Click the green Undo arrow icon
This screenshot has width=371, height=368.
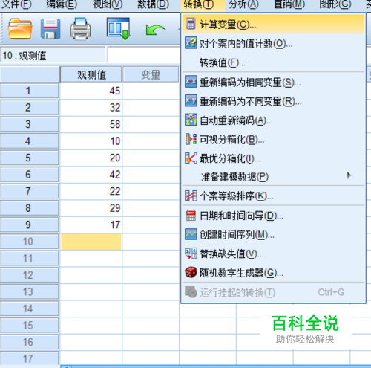pos(155,30)
